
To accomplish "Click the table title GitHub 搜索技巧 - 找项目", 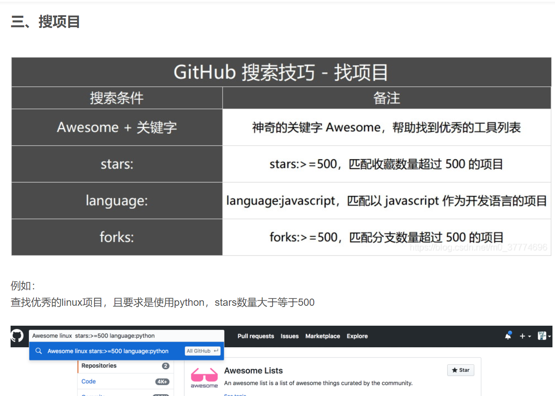I will point(281,72).
